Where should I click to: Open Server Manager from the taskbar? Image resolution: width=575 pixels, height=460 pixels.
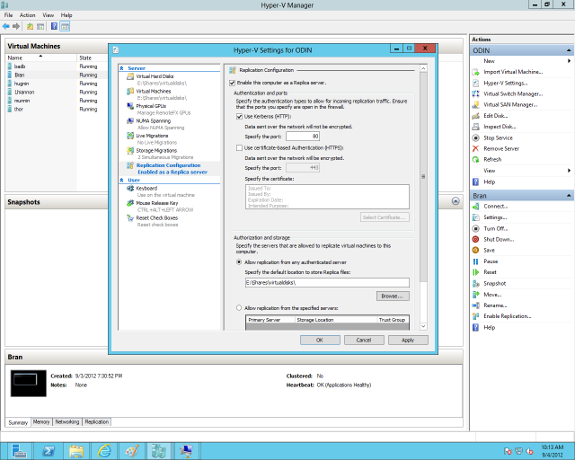tap(18, 451)
